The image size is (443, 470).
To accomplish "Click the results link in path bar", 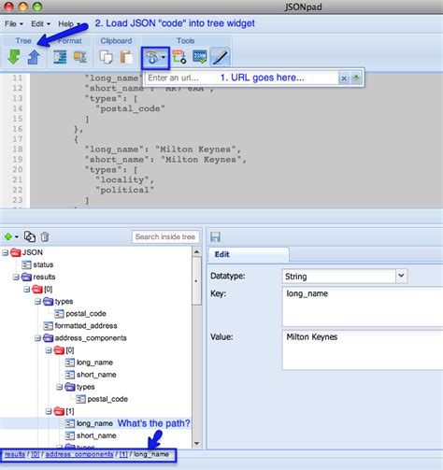I will 15,454.
